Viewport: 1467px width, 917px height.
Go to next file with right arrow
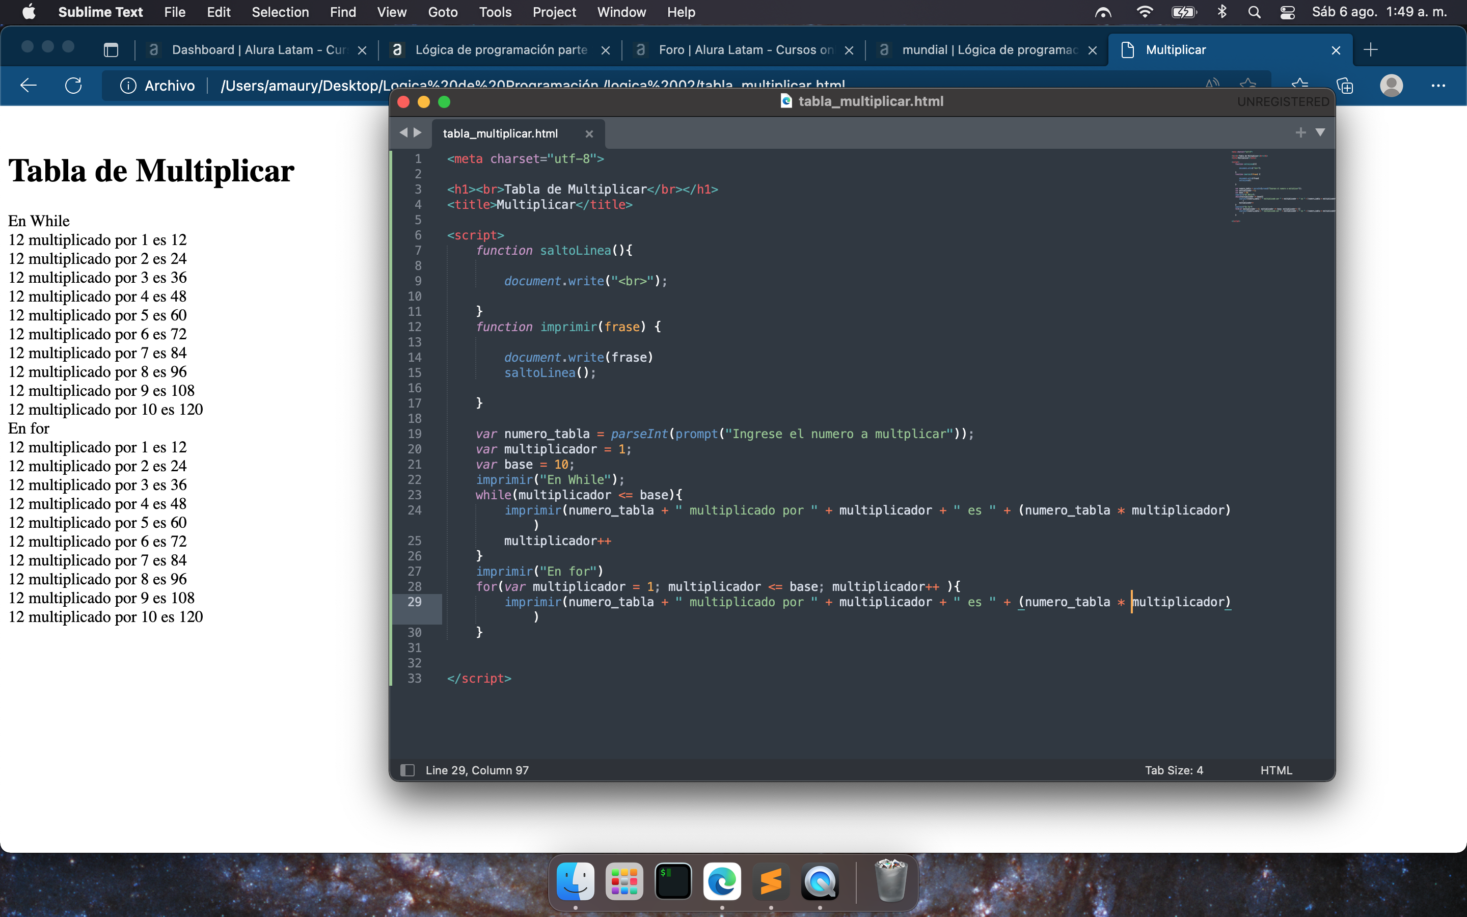tap(418, 132)
